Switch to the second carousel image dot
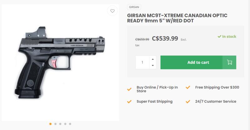Viewport: 250px width, 130px height. point(55,124)
